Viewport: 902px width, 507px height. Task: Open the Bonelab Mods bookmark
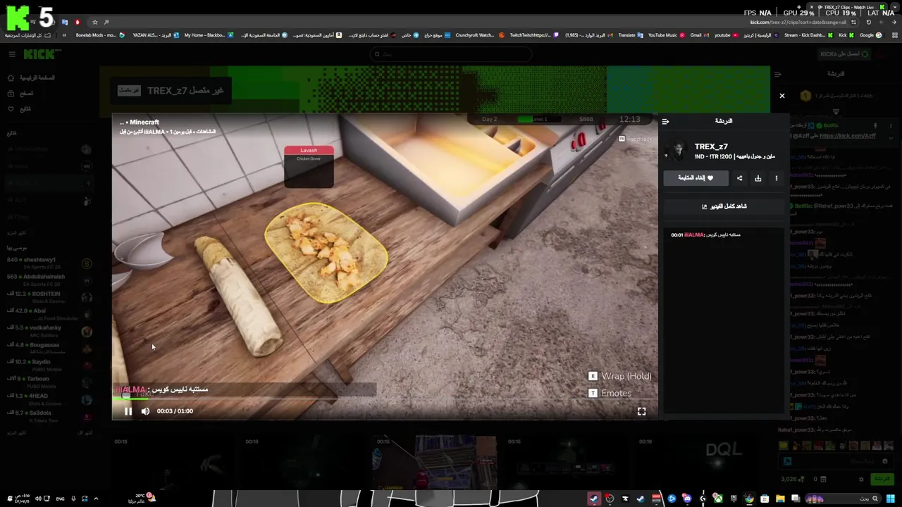pos(99,35)
